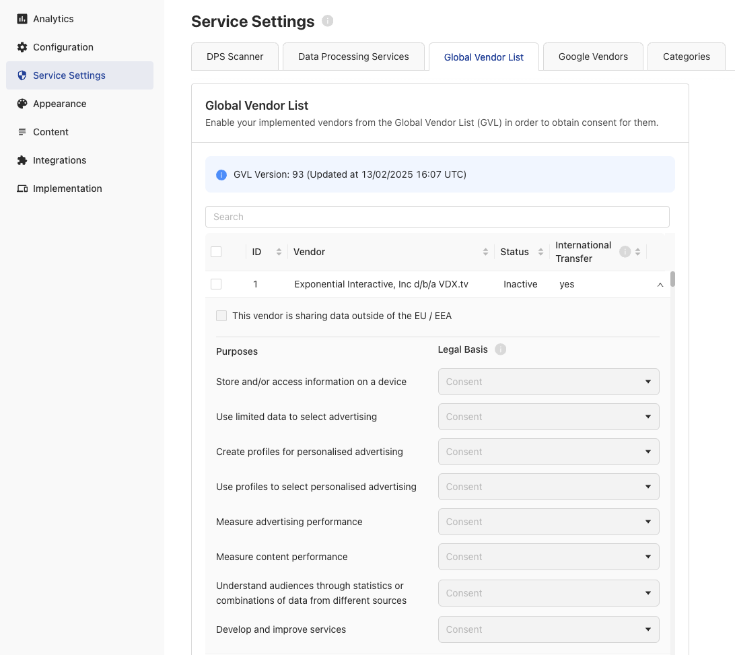Click the blue info icon in GVL Version banner
Viewport: 735px width, 655px height.
click(x=221, y=175)
